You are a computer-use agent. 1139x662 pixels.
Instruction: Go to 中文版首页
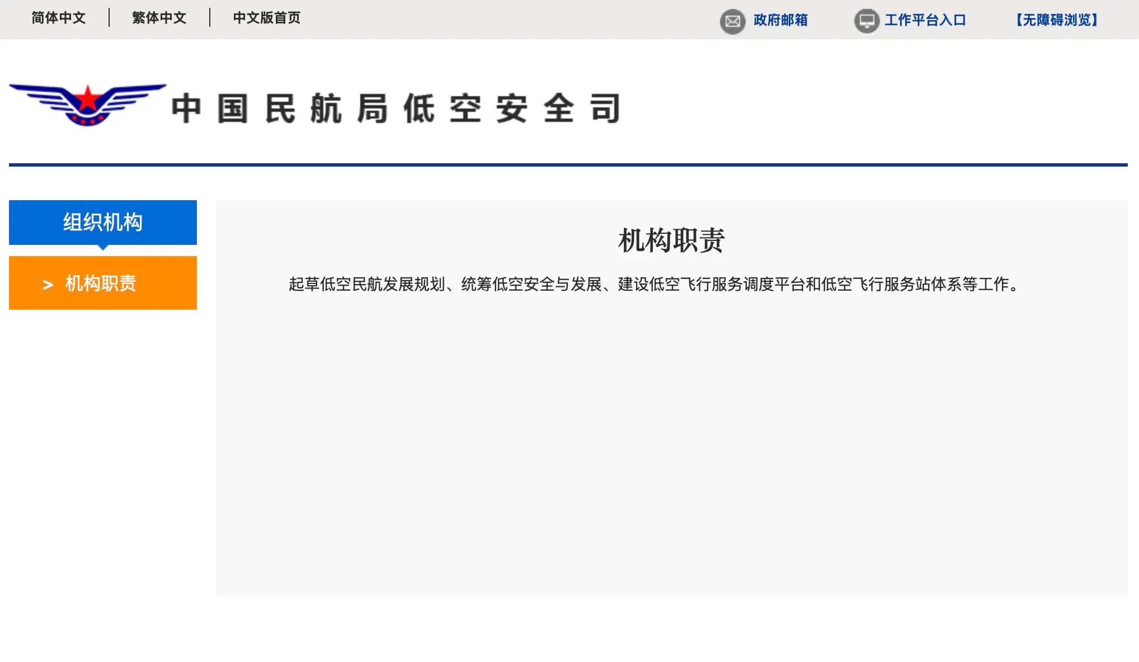[x=267, y=18]
